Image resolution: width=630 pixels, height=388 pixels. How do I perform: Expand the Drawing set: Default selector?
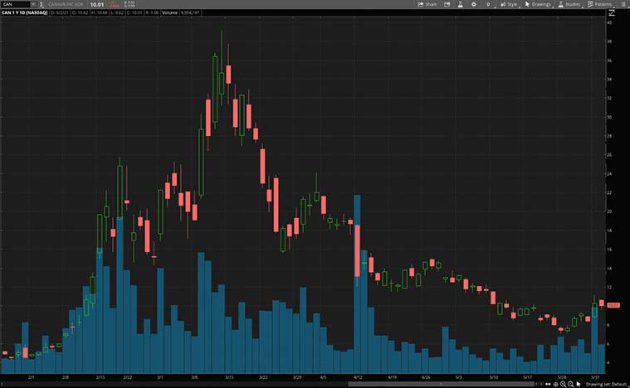point(604,384)
